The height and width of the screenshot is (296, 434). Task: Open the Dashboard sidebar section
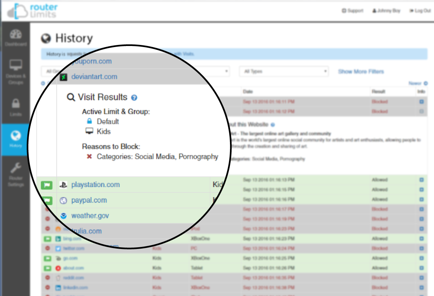[x=16, y=38]
